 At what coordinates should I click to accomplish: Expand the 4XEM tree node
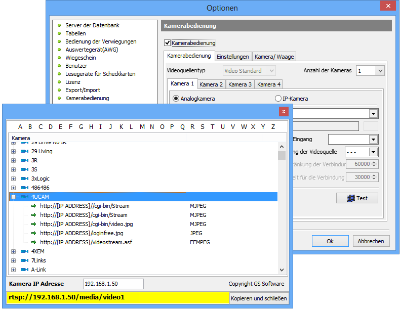(x=14, y=251)
